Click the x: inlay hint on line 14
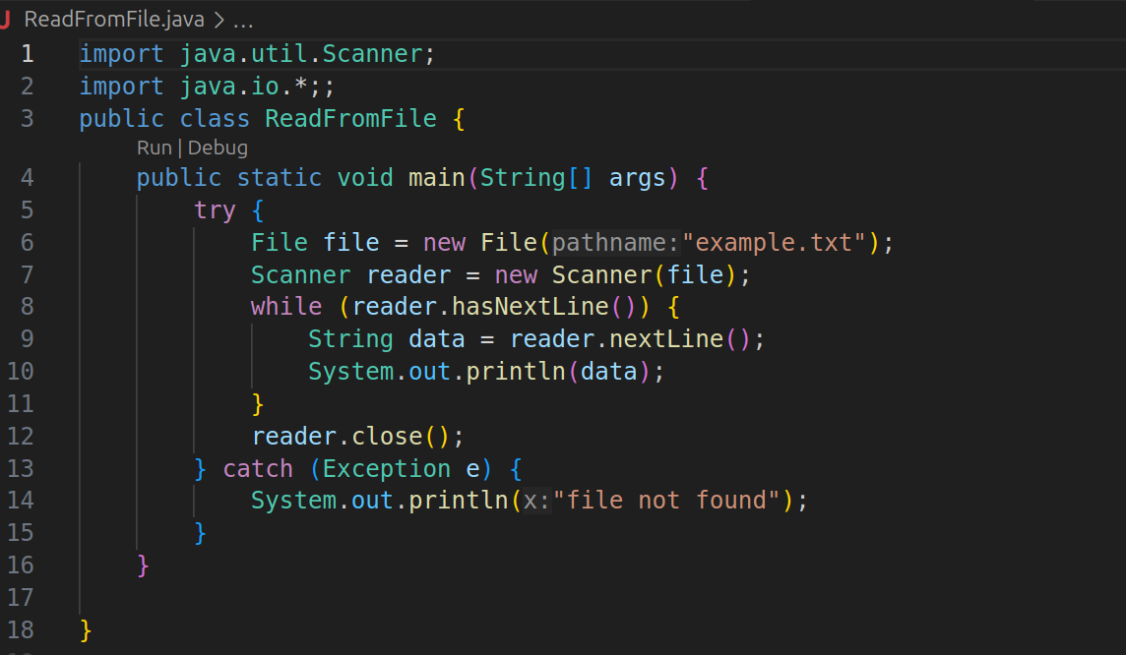The image size is (1126, 655). (x=536, y=500)
